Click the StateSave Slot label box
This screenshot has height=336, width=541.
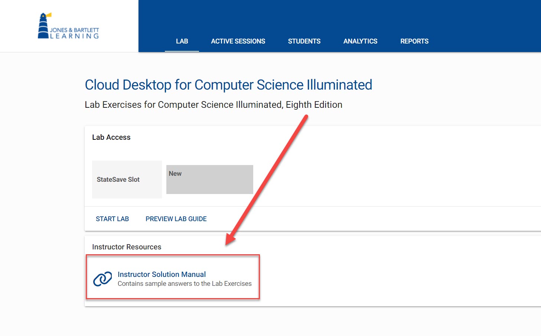coord(127,179)
